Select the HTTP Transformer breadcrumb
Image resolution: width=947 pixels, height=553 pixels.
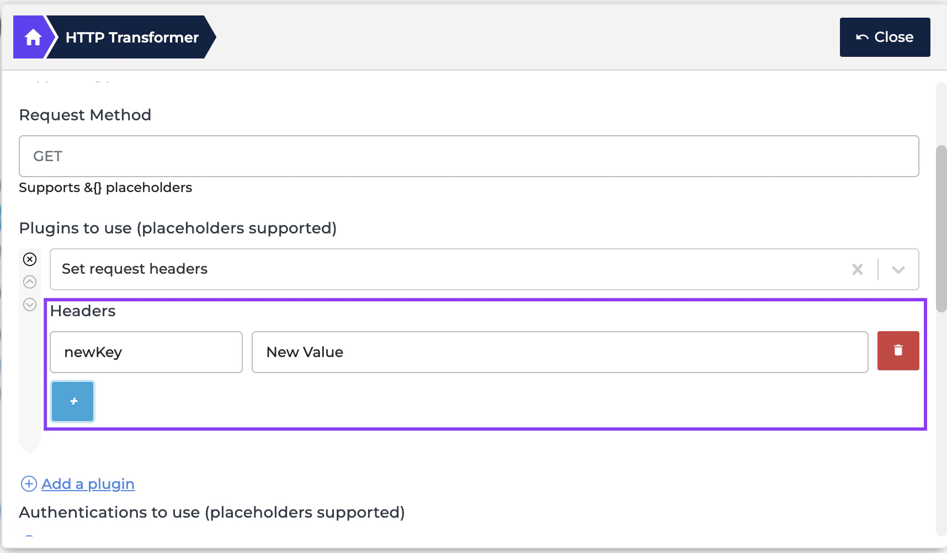pos(132,38)
